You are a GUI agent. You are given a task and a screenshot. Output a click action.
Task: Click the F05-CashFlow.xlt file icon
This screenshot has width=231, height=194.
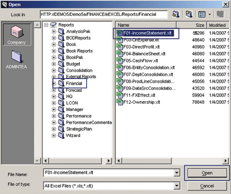(119, 61)
